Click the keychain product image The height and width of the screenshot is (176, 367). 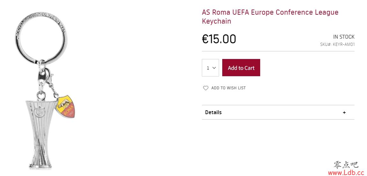click(45, 90)
